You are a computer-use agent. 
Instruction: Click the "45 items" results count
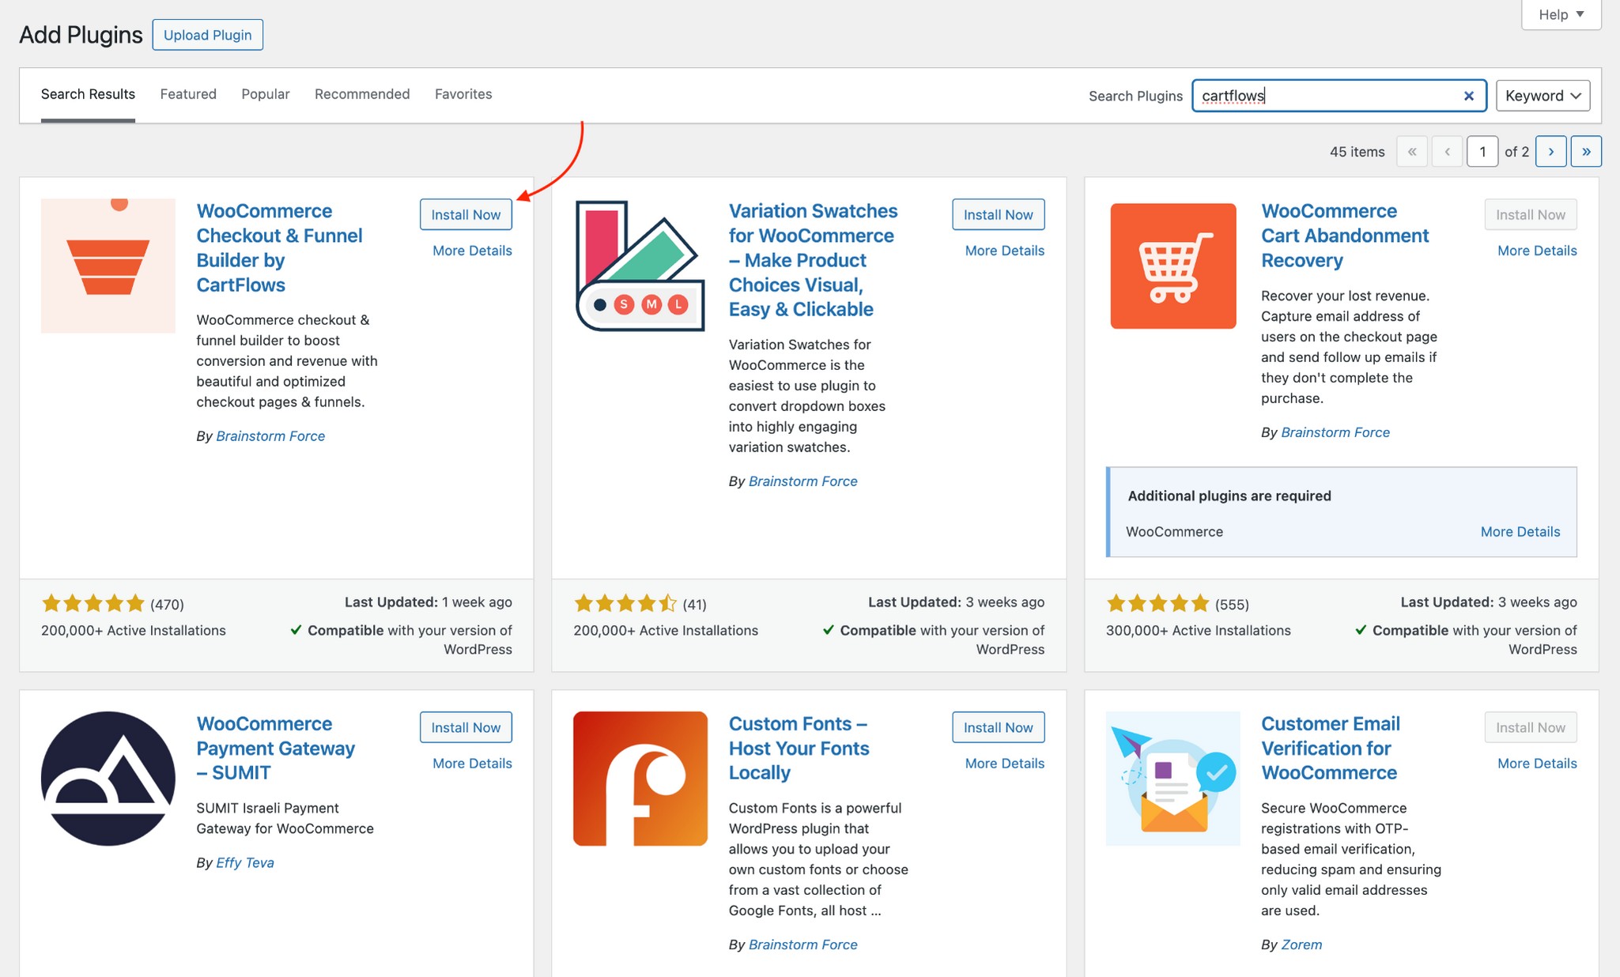[1357, 152]
